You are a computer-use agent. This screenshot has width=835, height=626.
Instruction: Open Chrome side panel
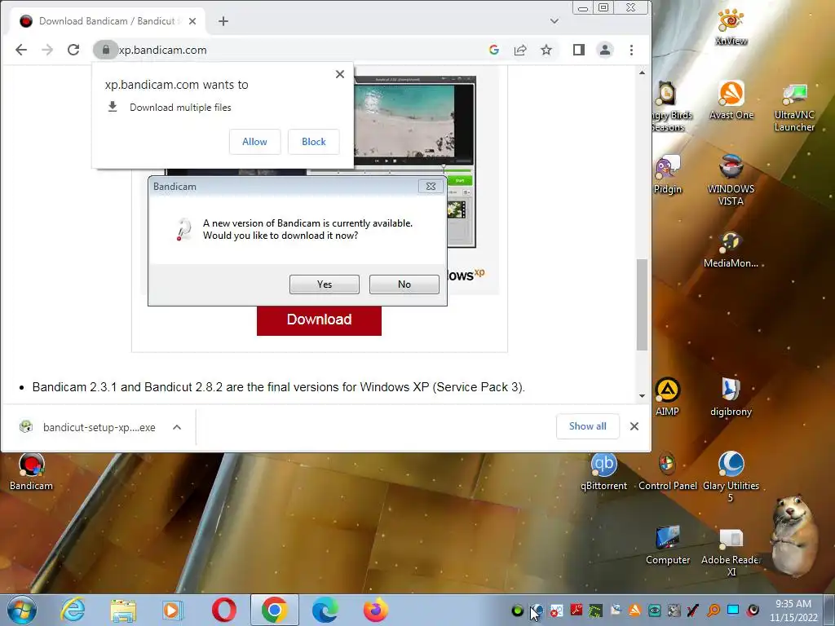579,50
